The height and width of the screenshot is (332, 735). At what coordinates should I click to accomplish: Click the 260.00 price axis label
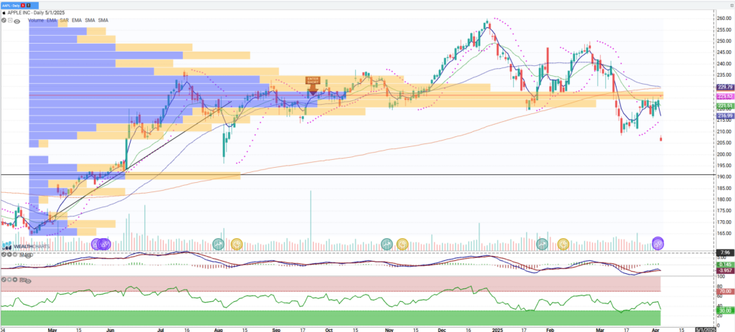(x=725, y=18)
